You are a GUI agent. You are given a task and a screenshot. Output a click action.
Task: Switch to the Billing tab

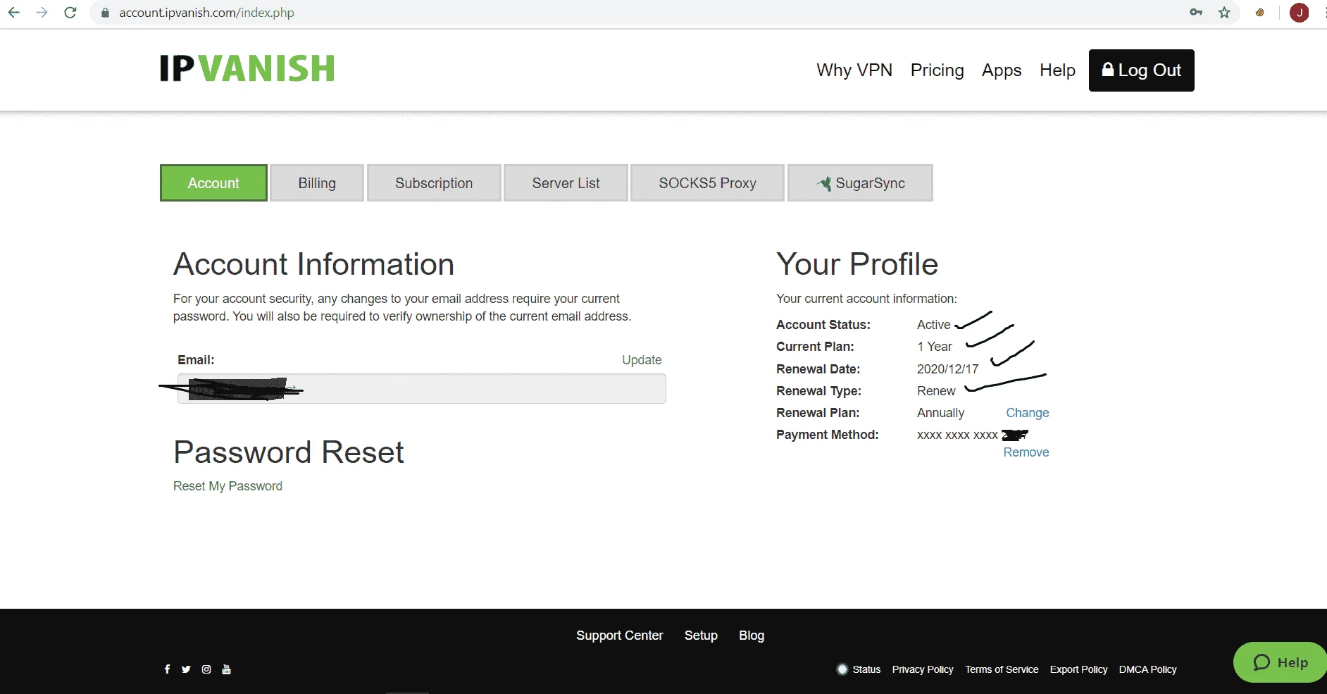(317, 183)
